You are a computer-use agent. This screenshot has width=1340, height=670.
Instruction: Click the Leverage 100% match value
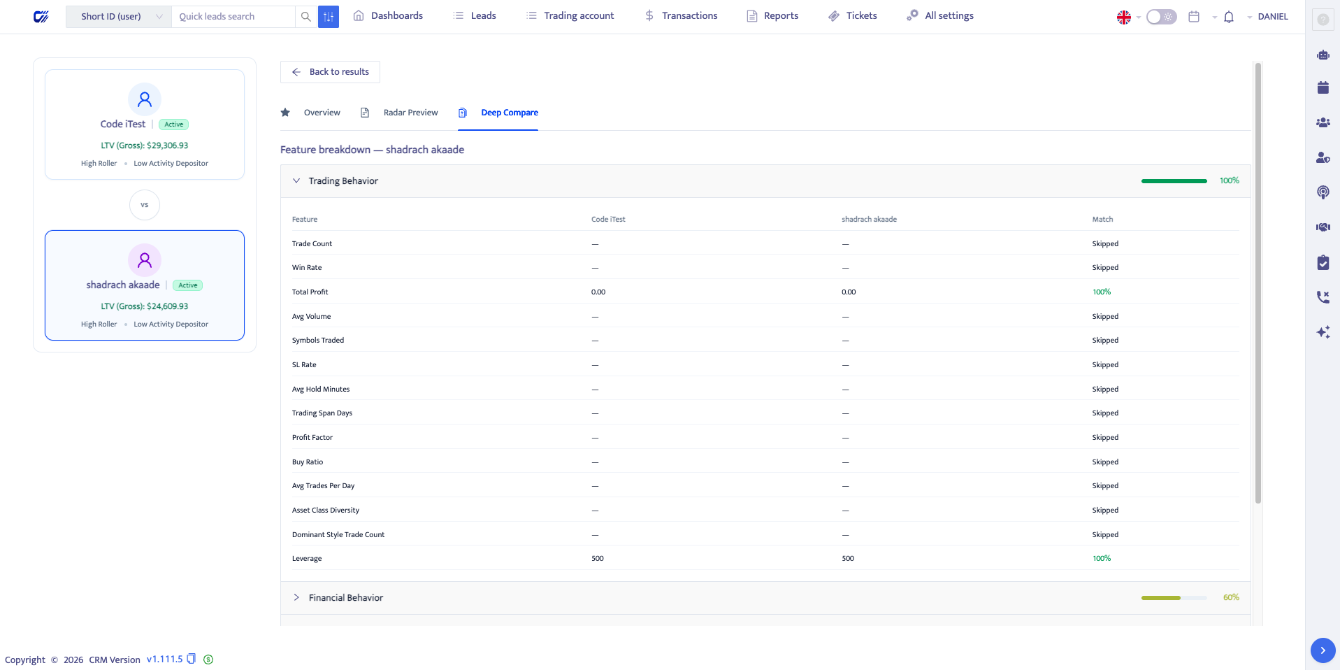point(1102,558)
